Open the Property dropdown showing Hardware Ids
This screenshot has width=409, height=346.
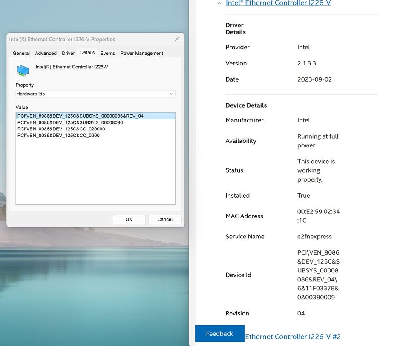click(95, 94)
